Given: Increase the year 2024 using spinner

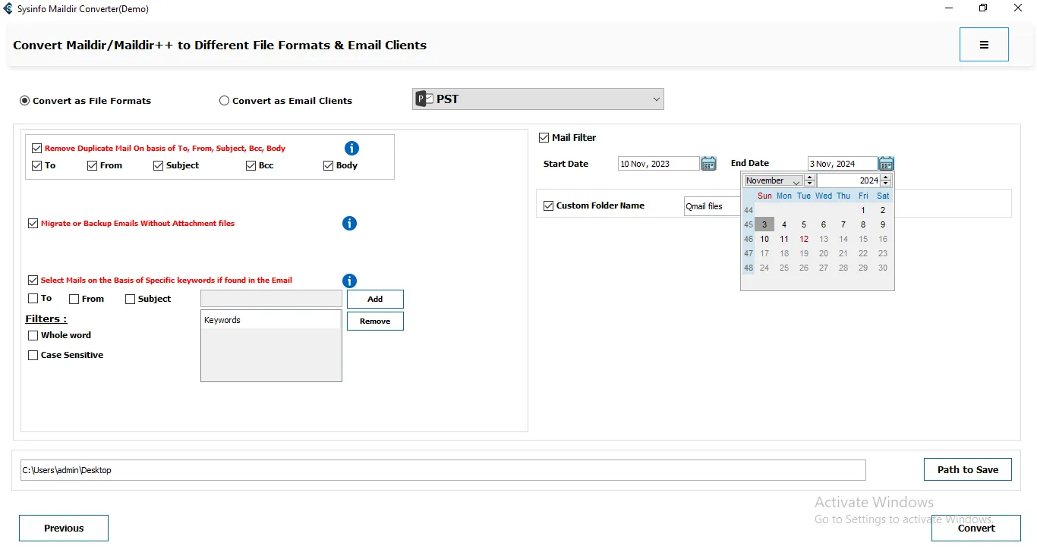Looking at the screenshot, I should (886, 178).
